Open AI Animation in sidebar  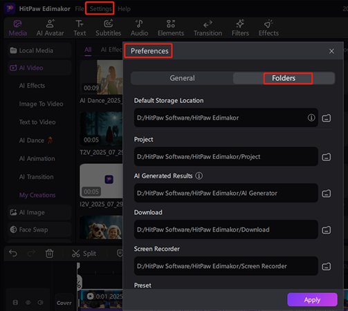click(37, 158)
